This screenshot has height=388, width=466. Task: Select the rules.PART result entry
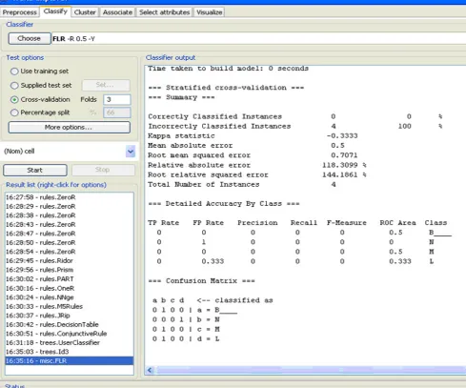tap(70, 279)
